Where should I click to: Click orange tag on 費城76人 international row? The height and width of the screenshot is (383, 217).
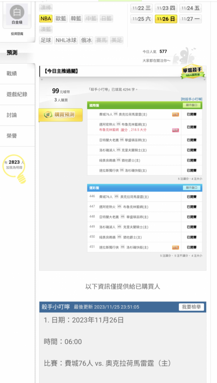click(x=176, y=114)
